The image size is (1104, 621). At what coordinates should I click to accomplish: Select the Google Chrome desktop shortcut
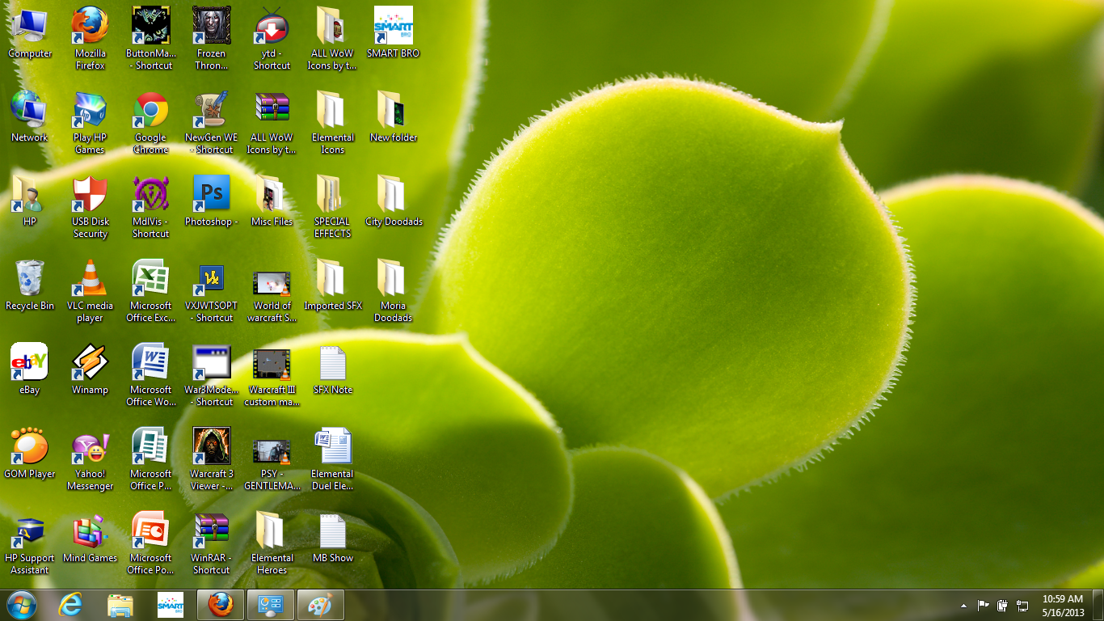151,122
